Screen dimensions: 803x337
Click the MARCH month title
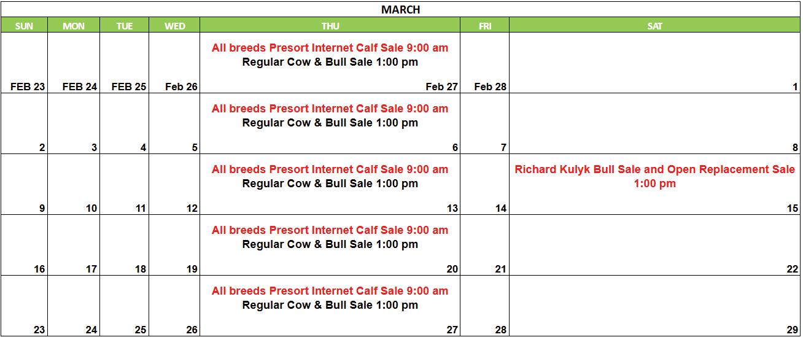click(x=400, y=9)
